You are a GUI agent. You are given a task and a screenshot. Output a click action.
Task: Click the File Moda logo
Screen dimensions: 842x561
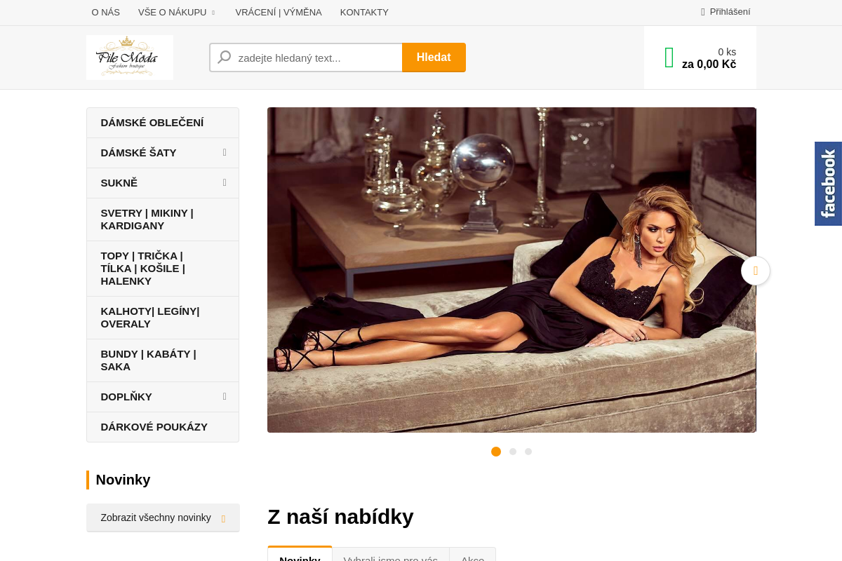click(x=130, y=58)
